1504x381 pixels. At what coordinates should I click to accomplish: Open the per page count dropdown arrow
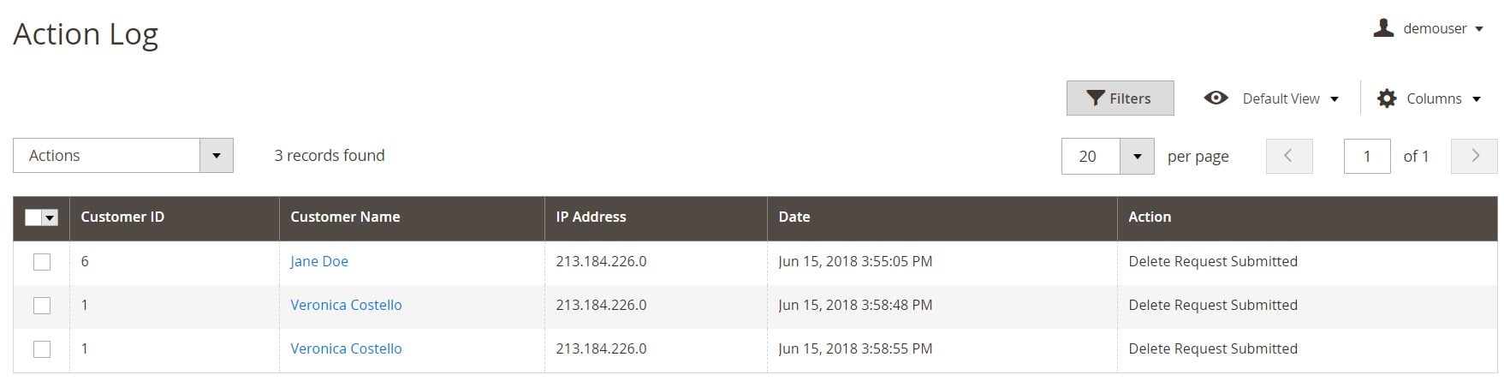click(1137, 156)
